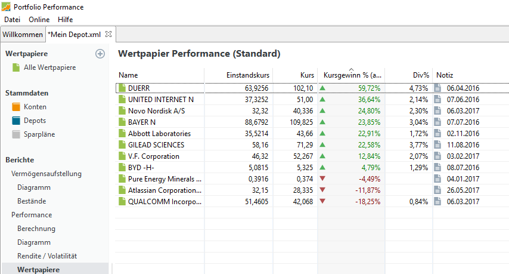Screen dimensions: 509x274
Task: Click the Atlassian Corporation security icon
Action: pyautogui.click(x=122, y=190)
